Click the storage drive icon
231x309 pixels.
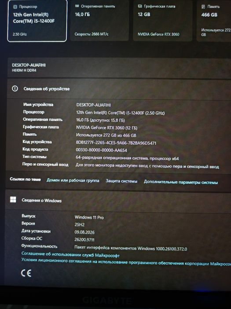click(x=203, y=7)
